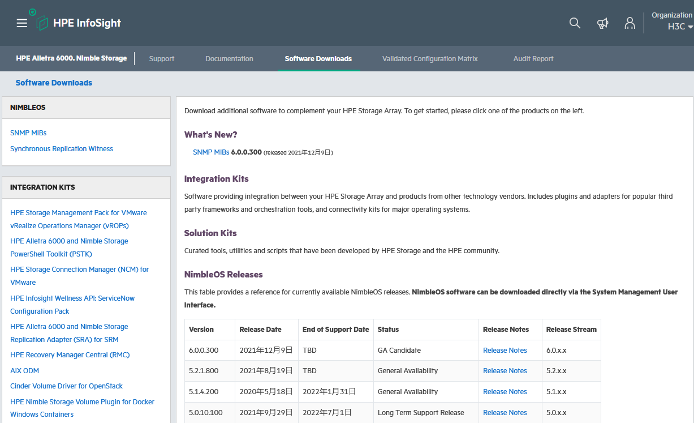The image size is (694, 423).
Task: Click the INTEGRATION KITS sidebar header
Action: tap(86, 187)
